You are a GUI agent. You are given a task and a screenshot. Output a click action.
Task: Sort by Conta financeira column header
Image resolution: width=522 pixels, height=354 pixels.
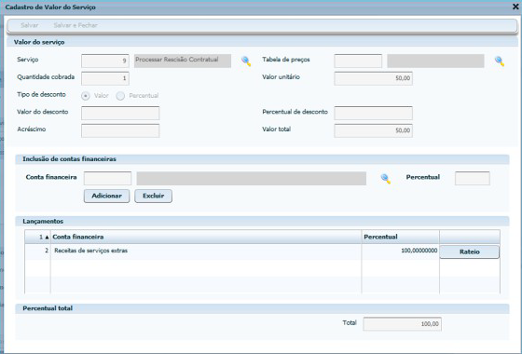[206, 237]
